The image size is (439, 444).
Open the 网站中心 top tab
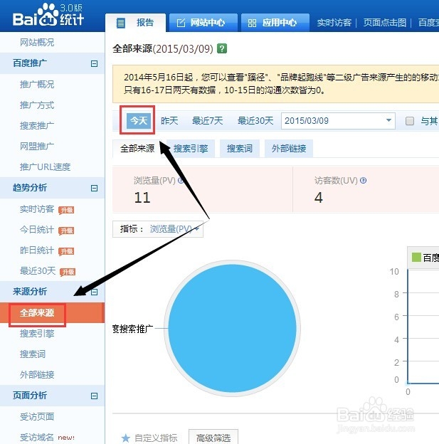click(x=203, y=23)
